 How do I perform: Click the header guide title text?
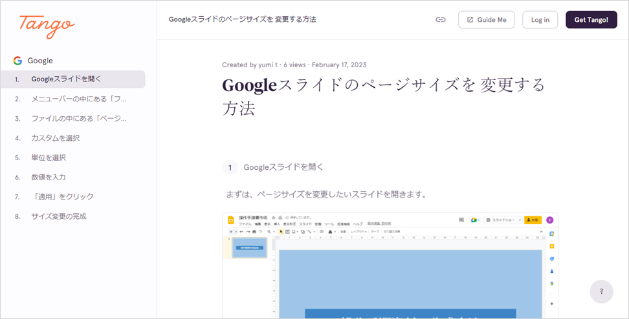pyautogui.click(x=242, y=19)
